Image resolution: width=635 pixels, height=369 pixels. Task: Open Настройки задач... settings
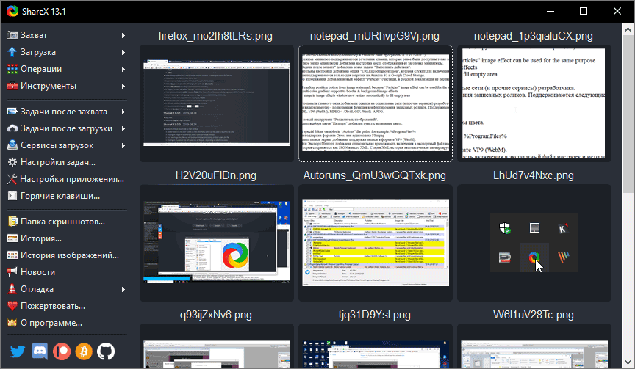(66, 162)
